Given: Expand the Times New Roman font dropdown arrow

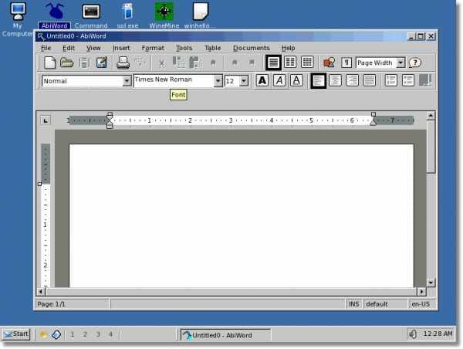Looking at the screenshot, I should point(218,80).
